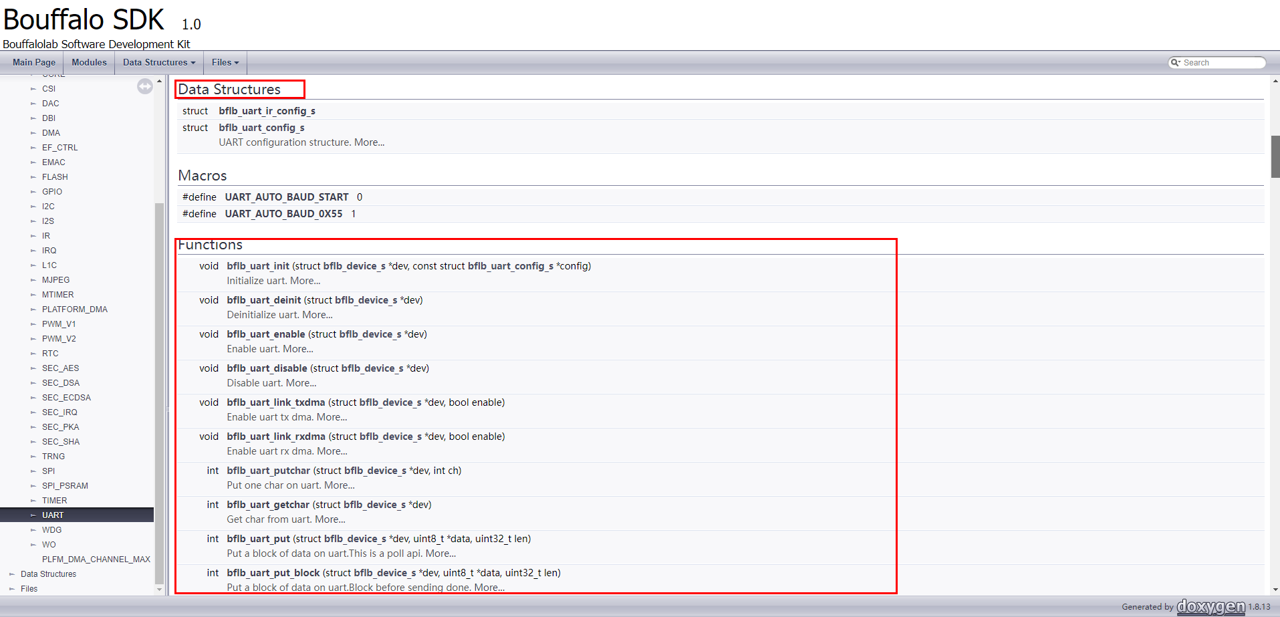Expand the UART tree node arrow

pos(33,515)
